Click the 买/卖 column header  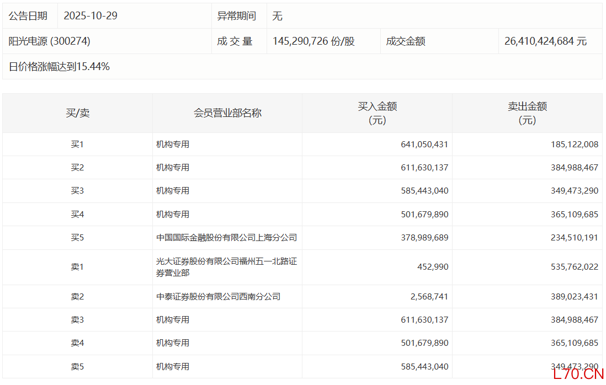[x=77, y=113]
